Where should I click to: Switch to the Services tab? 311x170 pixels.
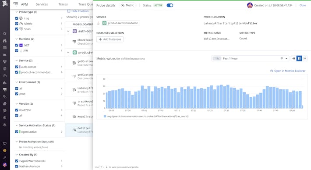pyautogui.click(x=42, y=4)
